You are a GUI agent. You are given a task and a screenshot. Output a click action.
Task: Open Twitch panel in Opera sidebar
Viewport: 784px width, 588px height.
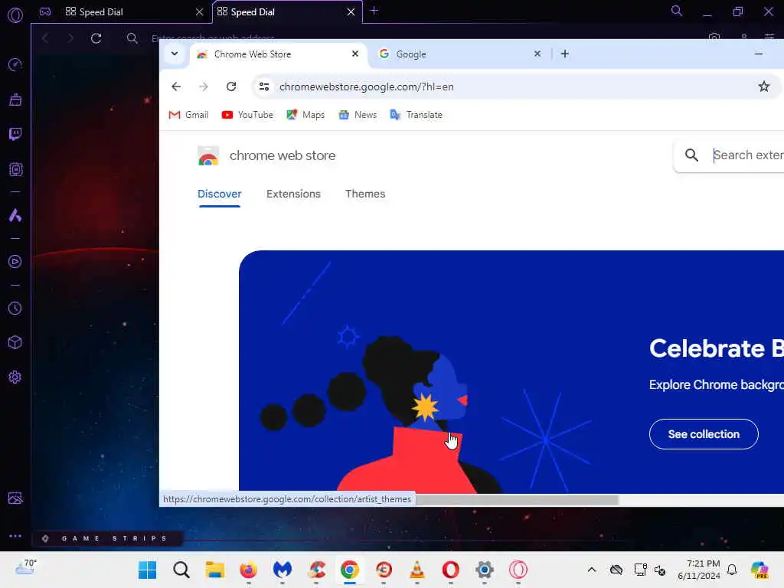pyautogui.click(x=15, y=134)
